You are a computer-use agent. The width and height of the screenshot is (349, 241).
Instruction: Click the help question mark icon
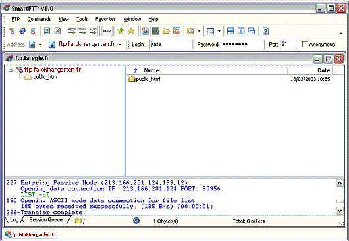point(265,31)
